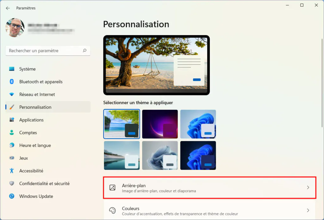
Task: Click the Paramètres window title
Action: [x=26, y=8]
